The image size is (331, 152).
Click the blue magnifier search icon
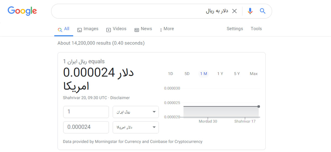coord(263,11)
